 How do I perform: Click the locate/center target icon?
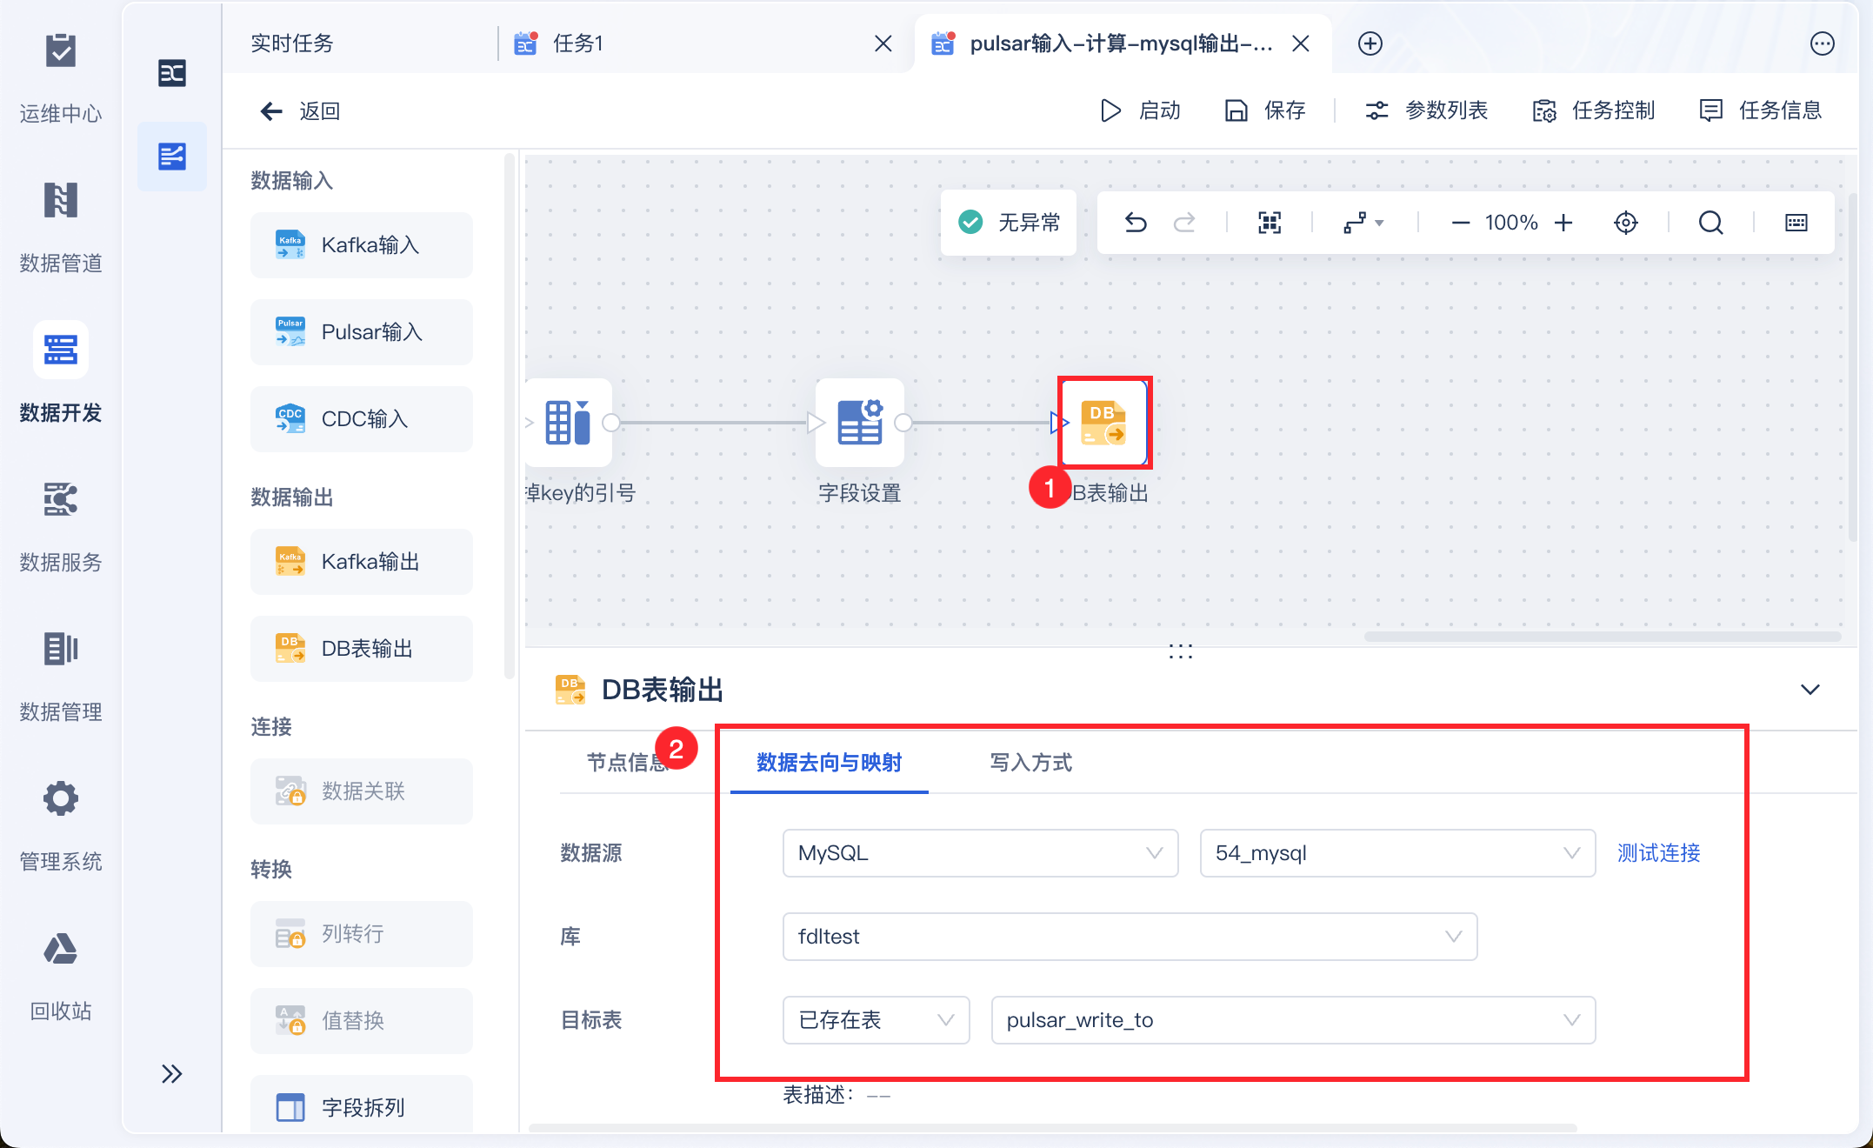click(x=1625, y=223)
